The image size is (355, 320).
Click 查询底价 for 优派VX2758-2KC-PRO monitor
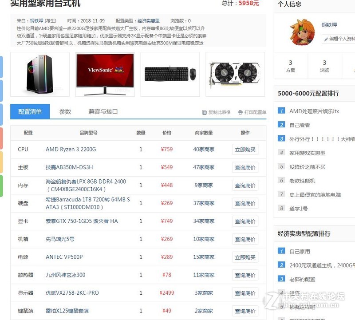[x=245, y=293]
